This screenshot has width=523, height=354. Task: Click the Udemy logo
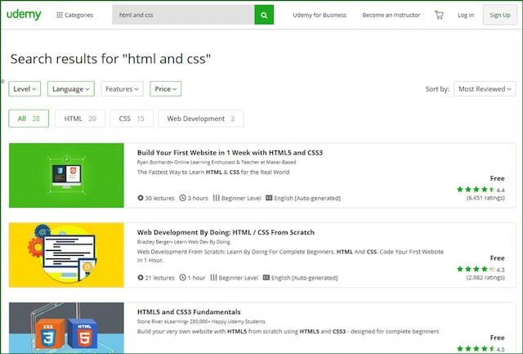[x=27, y=15]
